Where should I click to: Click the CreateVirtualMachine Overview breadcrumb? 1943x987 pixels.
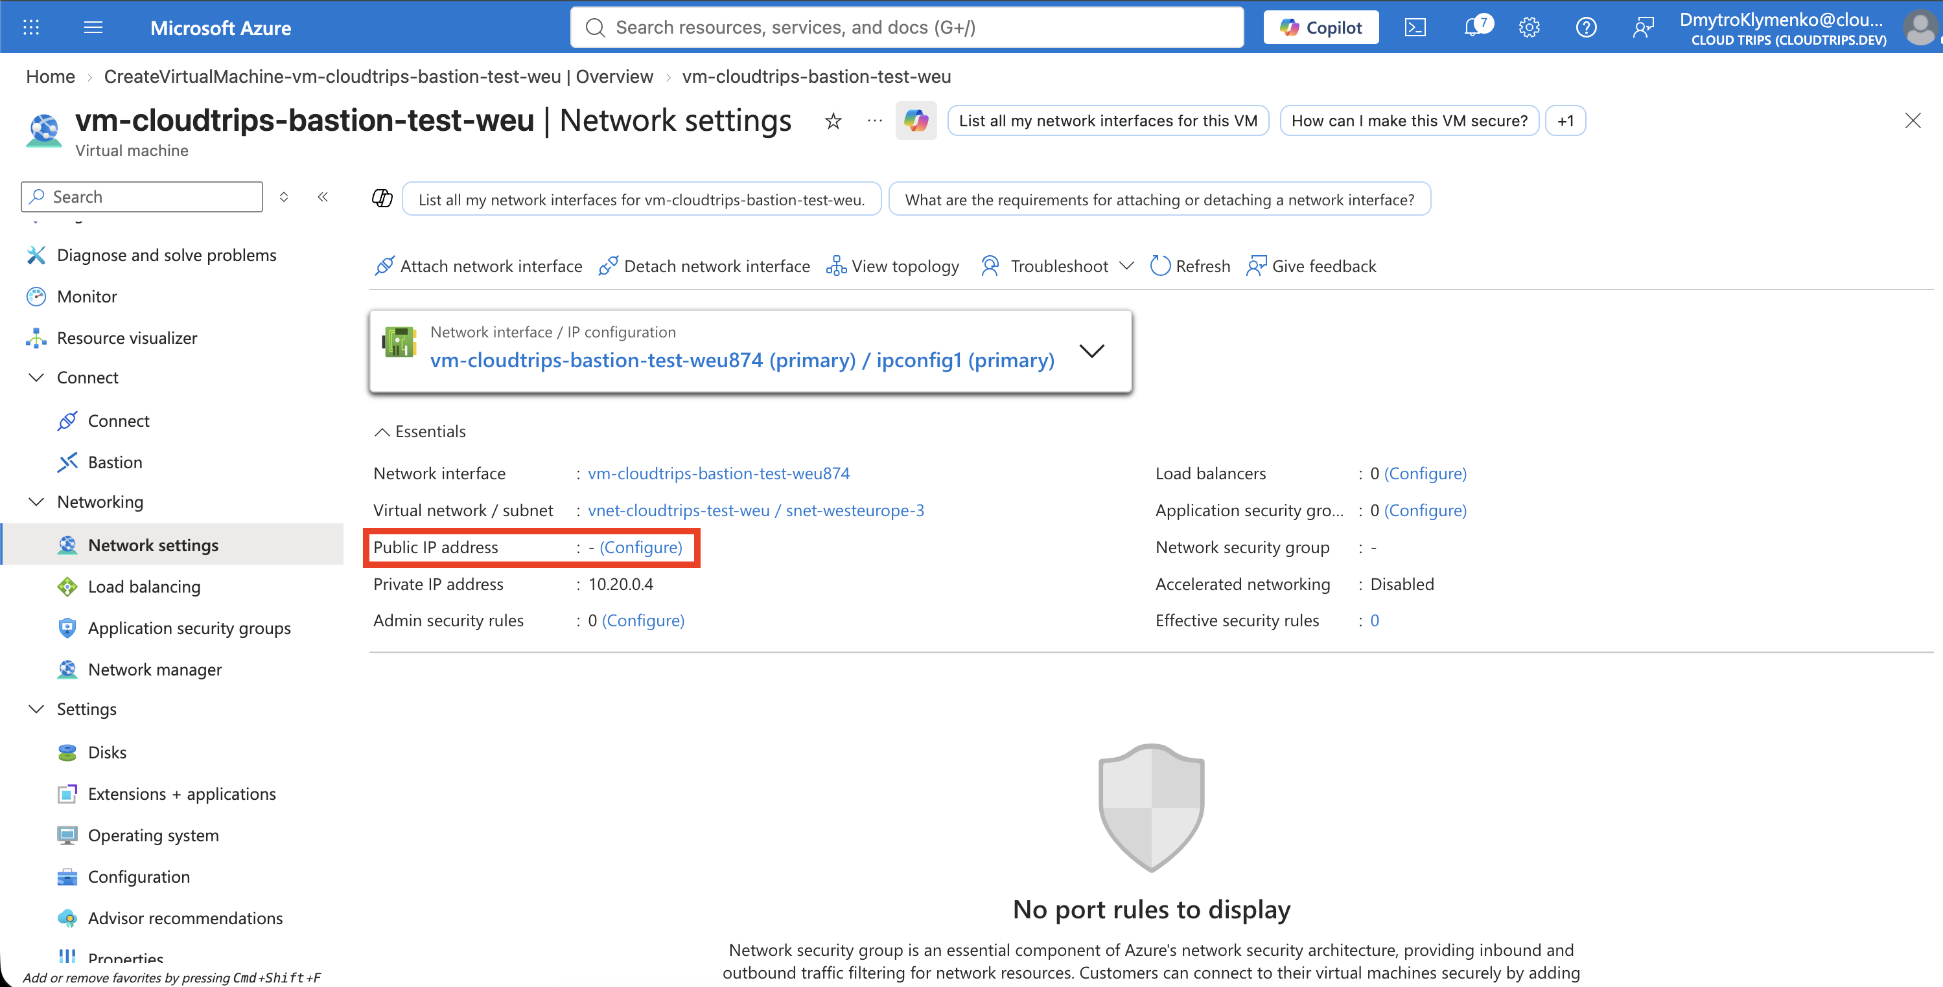tap(378, 77)
